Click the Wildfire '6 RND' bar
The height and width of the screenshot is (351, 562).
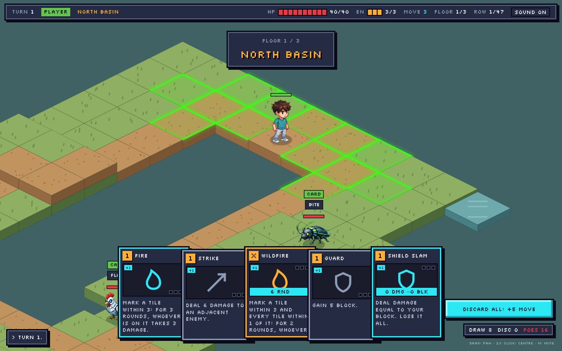coord(279,292)
